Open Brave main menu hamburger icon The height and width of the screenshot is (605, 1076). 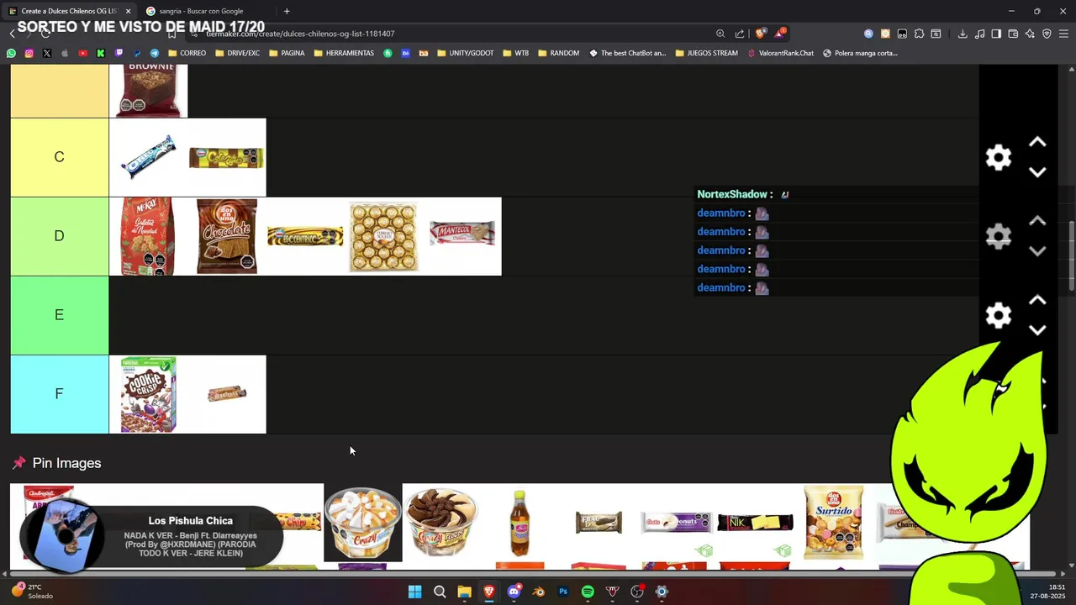point(1063,34)
